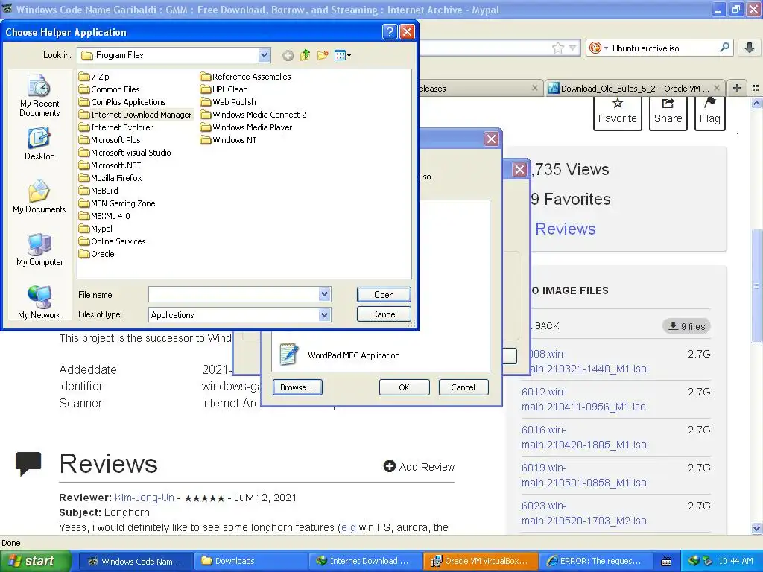Open a new browser tab
Viewport: 763px width, 572px height.
[x=737, y=88]
